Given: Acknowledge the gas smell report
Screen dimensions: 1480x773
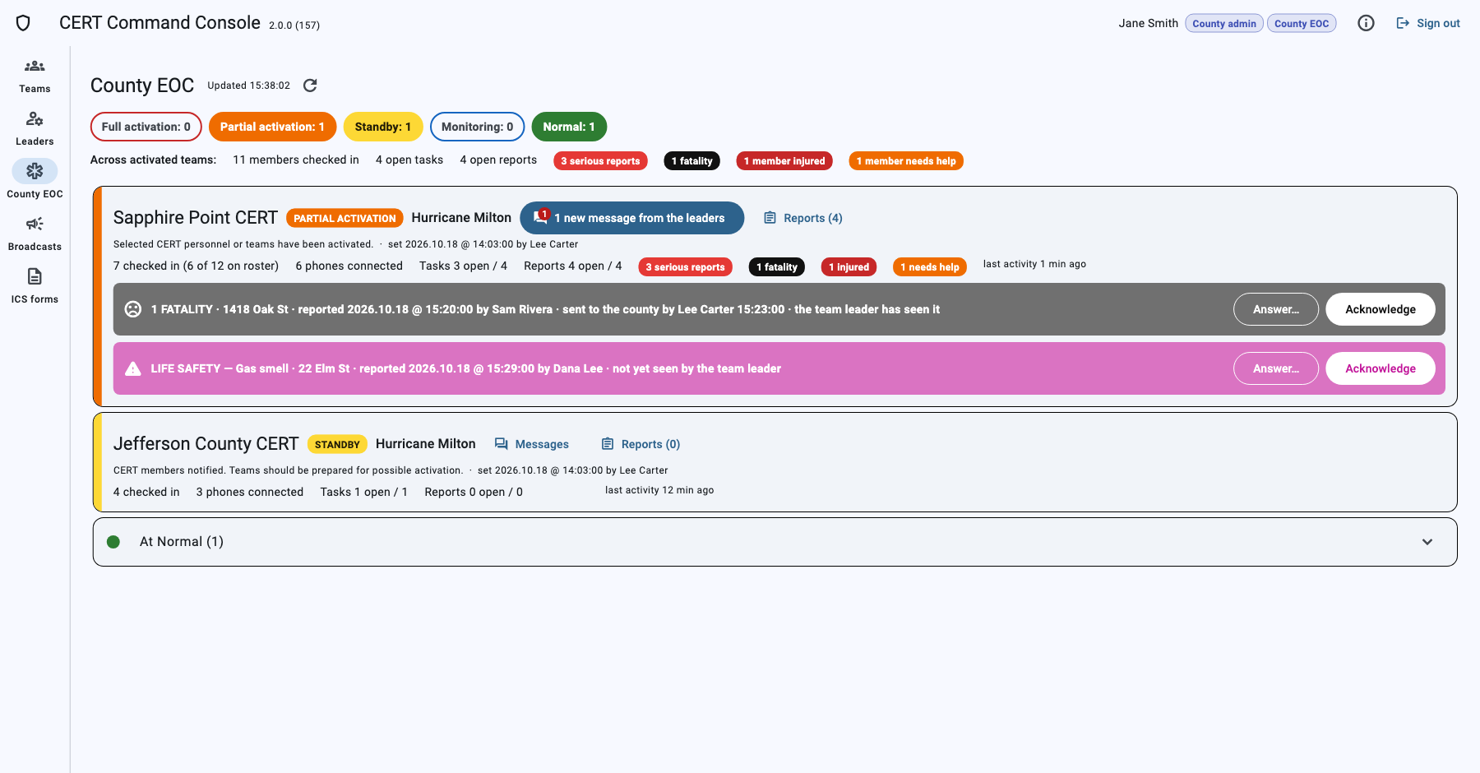Looking at the screenshot, I should (1381, 368).
